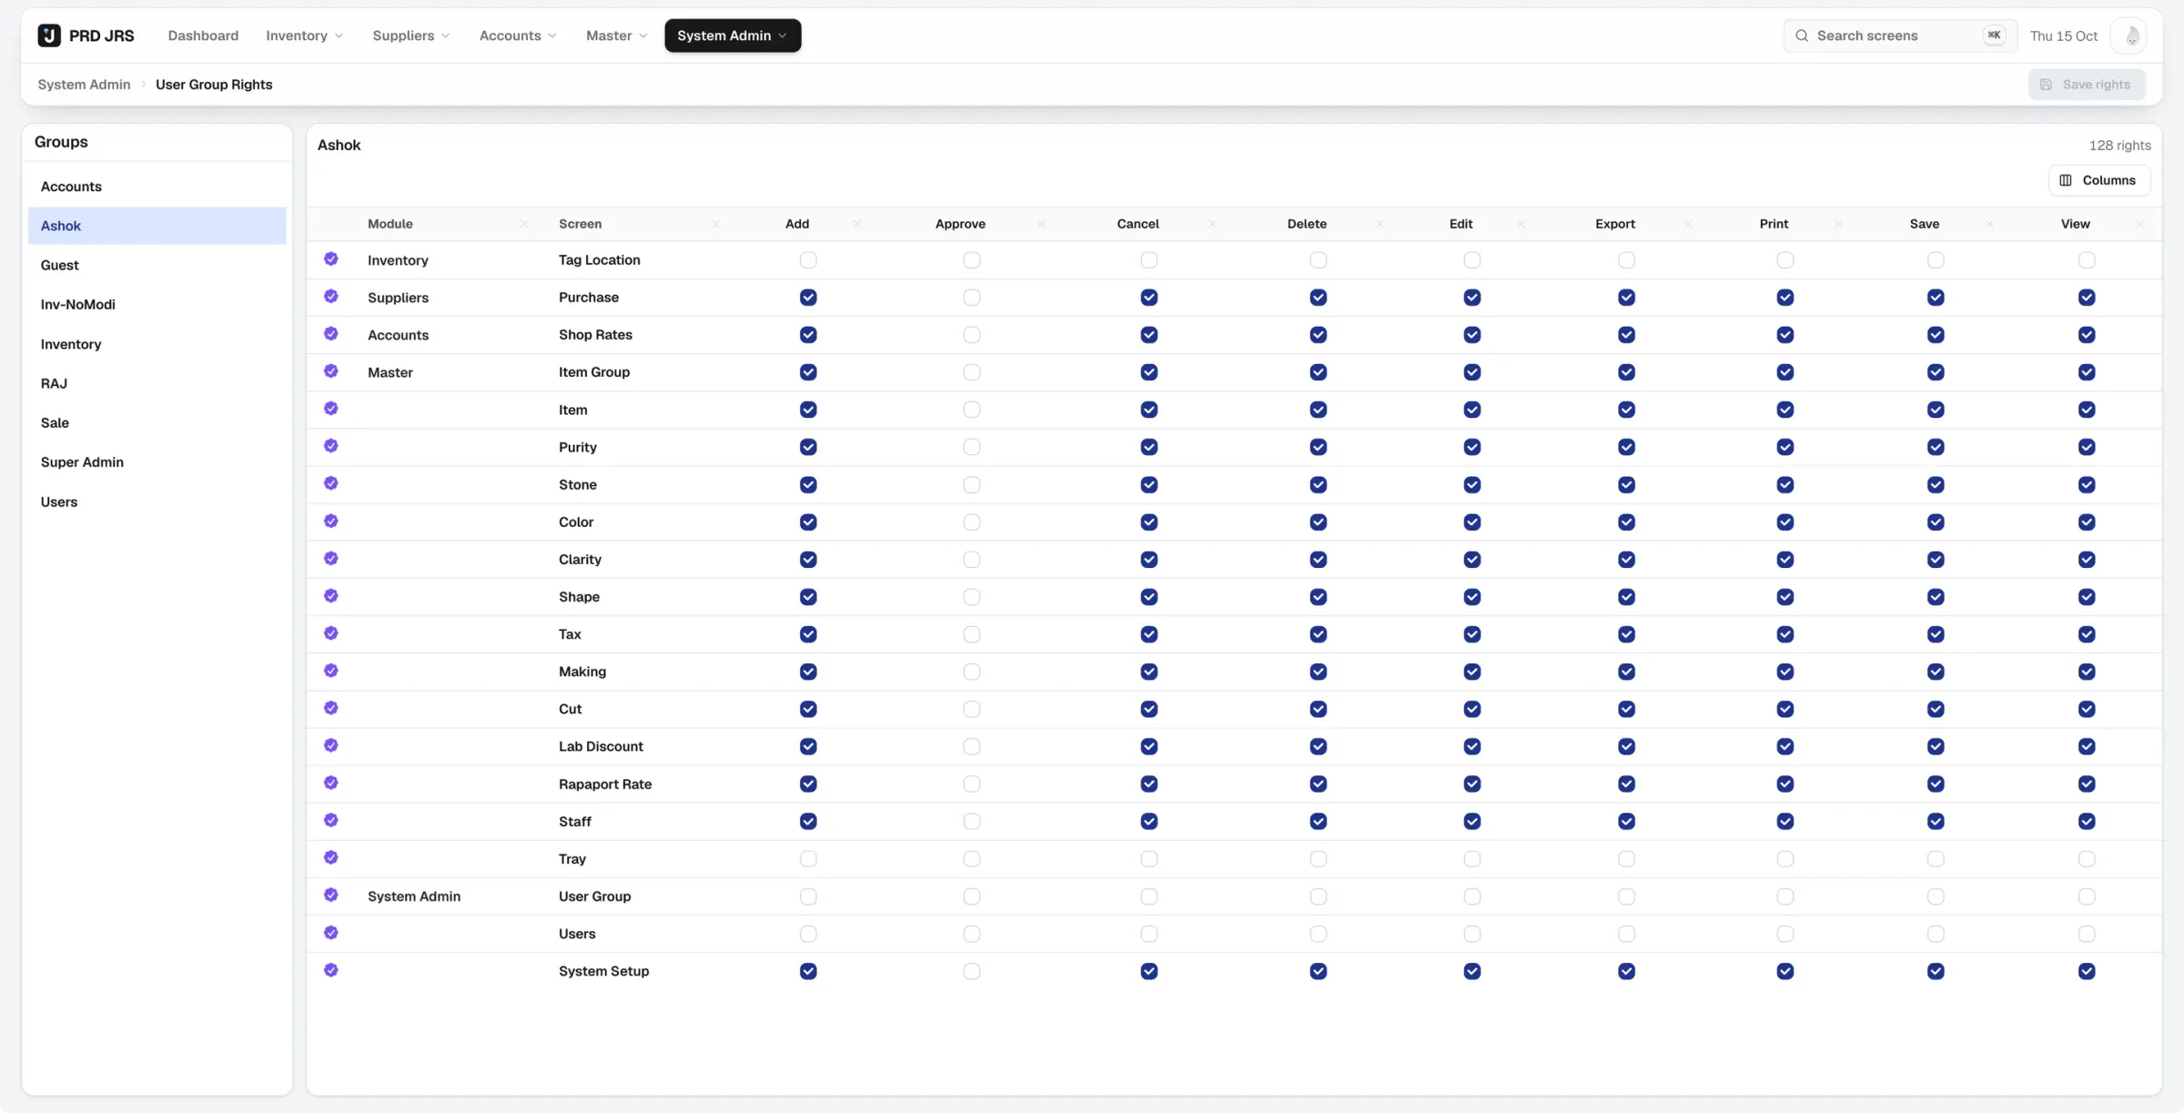Enable Approve right for Purchase
The image size is (2184, 1113).
pos(972,298)
